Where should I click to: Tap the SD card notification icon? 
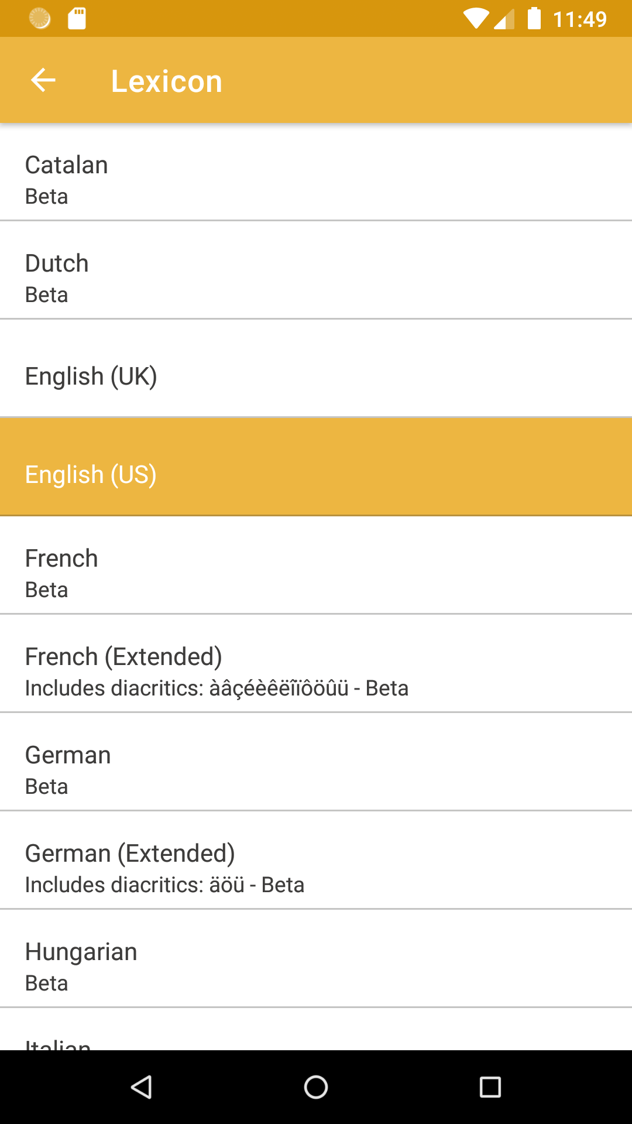(x=77, y=19)
